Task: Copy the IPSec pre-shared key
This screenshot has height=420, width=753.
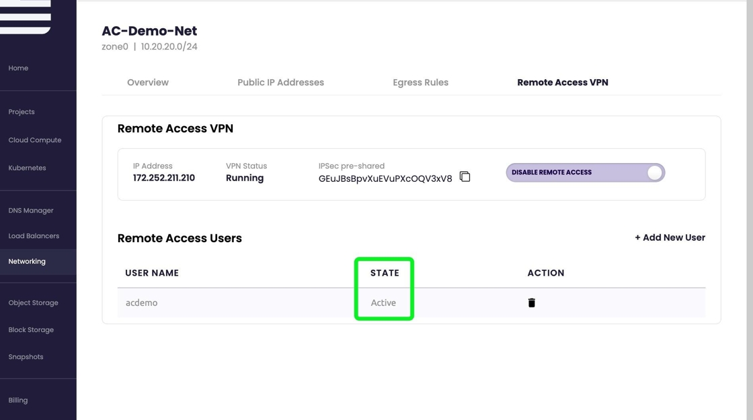Action: [465, 177]
